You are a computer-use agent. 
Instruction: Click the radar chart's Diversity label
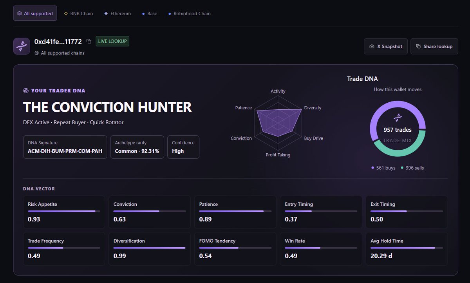click(x=313, y=108)
